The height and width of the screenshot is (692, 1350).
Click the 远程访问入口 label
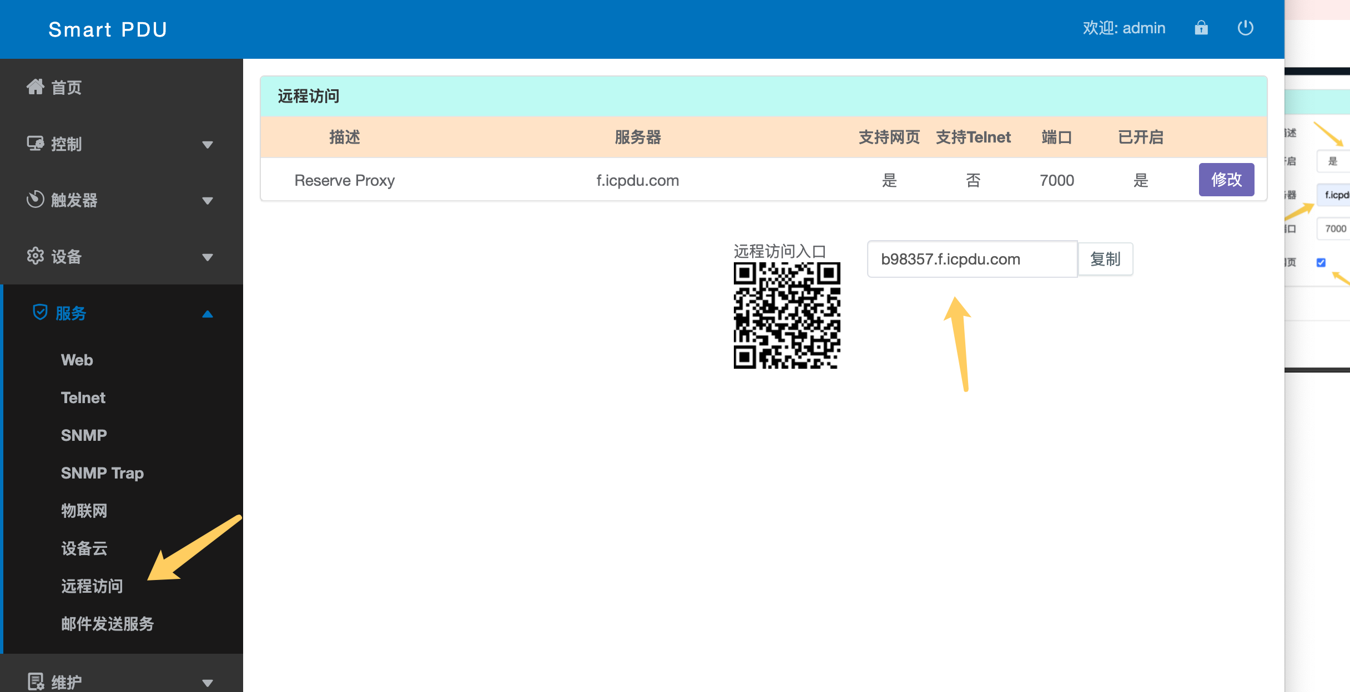pyautogui.click(x=780, y=251)
